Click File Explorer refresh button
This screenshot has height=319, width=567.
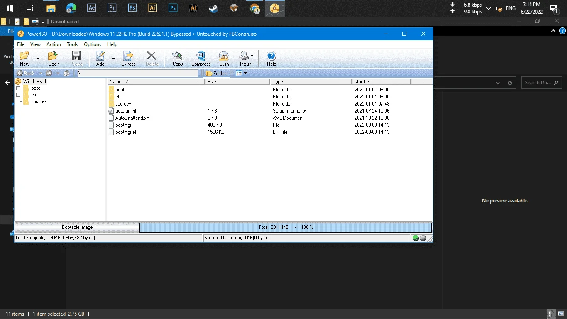(510, 83)
